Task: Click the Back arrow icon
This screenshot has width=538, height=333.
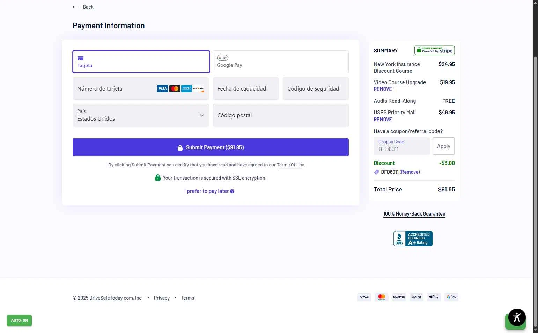Action: click(x=76, y=7)
